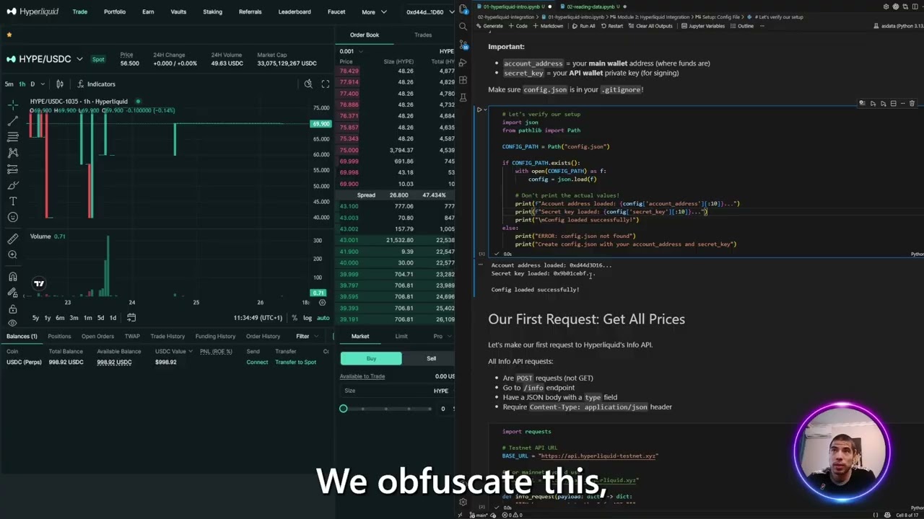The width and height of the screenshot is (924, 519).
Task: Toggle fullscreen chart mode
Action: coord(326,84)
